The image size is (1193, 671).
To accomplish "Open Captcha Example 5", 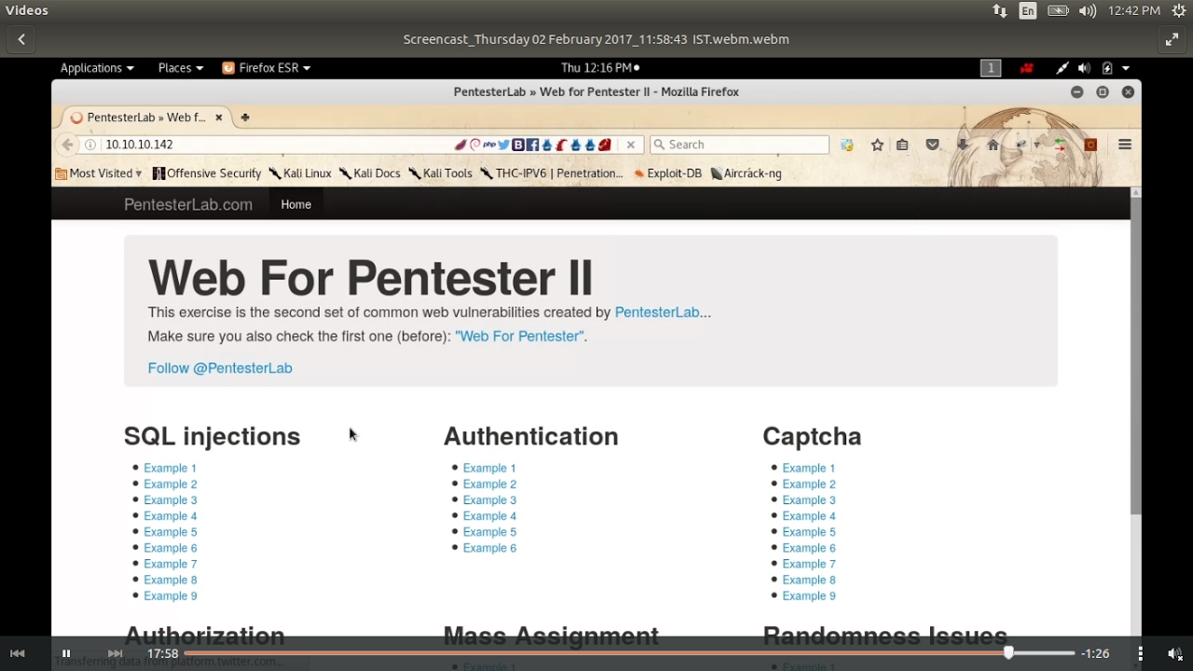I will click(x=809, y=532).
